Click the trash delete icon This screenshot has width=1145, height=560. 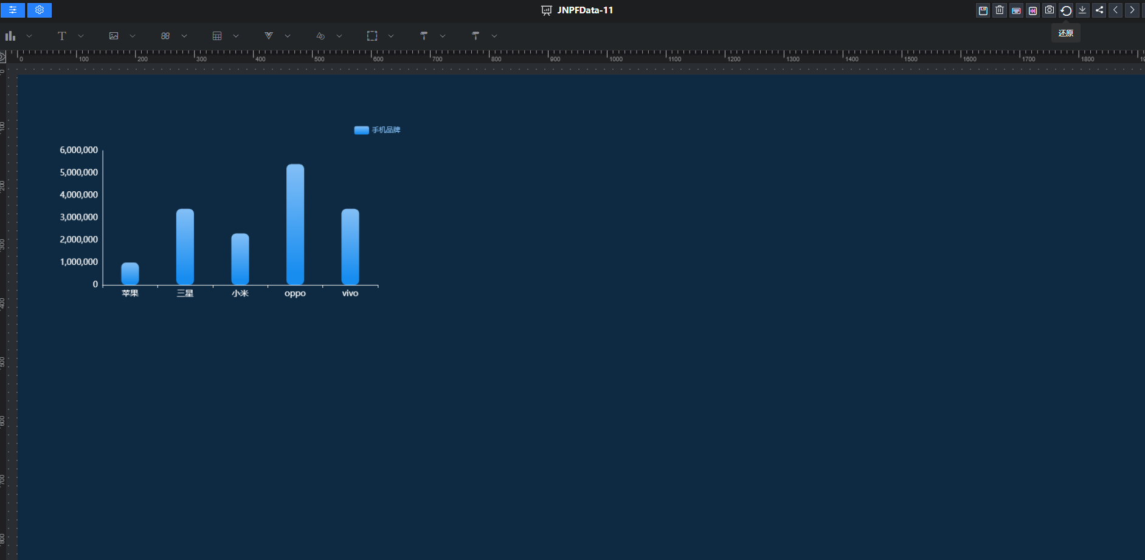tap(1000, 10)
